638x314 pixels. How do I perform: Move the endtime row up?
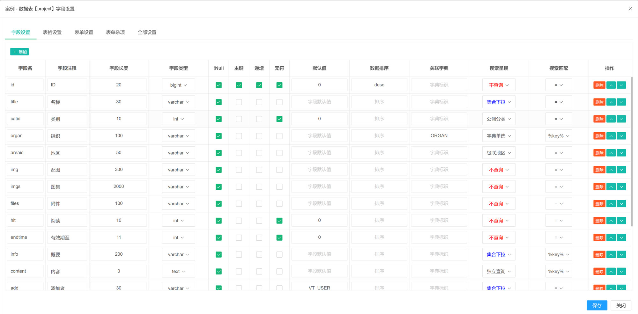coord(611,237)
